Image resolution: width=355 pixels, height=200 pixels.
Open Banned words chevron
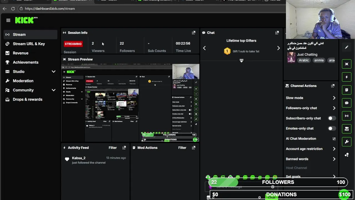point(334,159)
